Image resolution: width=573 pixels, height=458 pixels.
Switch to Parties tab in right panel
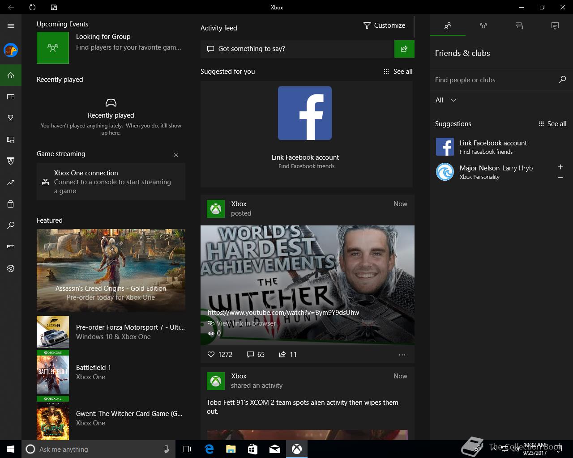click(x=483, y=26)
